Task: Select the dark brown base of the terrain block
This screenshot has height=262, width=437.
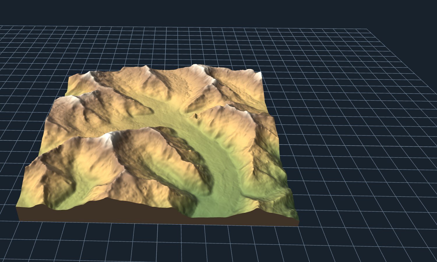Action: pos(157,214)
